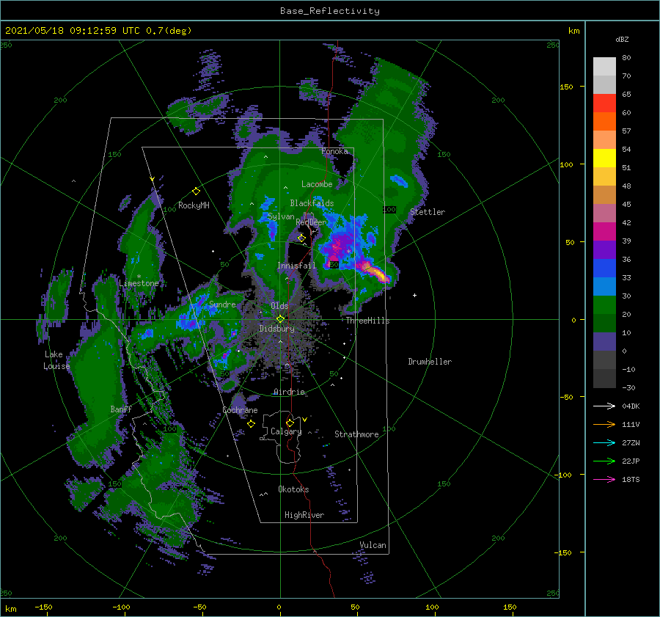The image size is (660, 617).
Task: Click the red swatch in the dBZ legend
Action: click(x=604, y=103)
